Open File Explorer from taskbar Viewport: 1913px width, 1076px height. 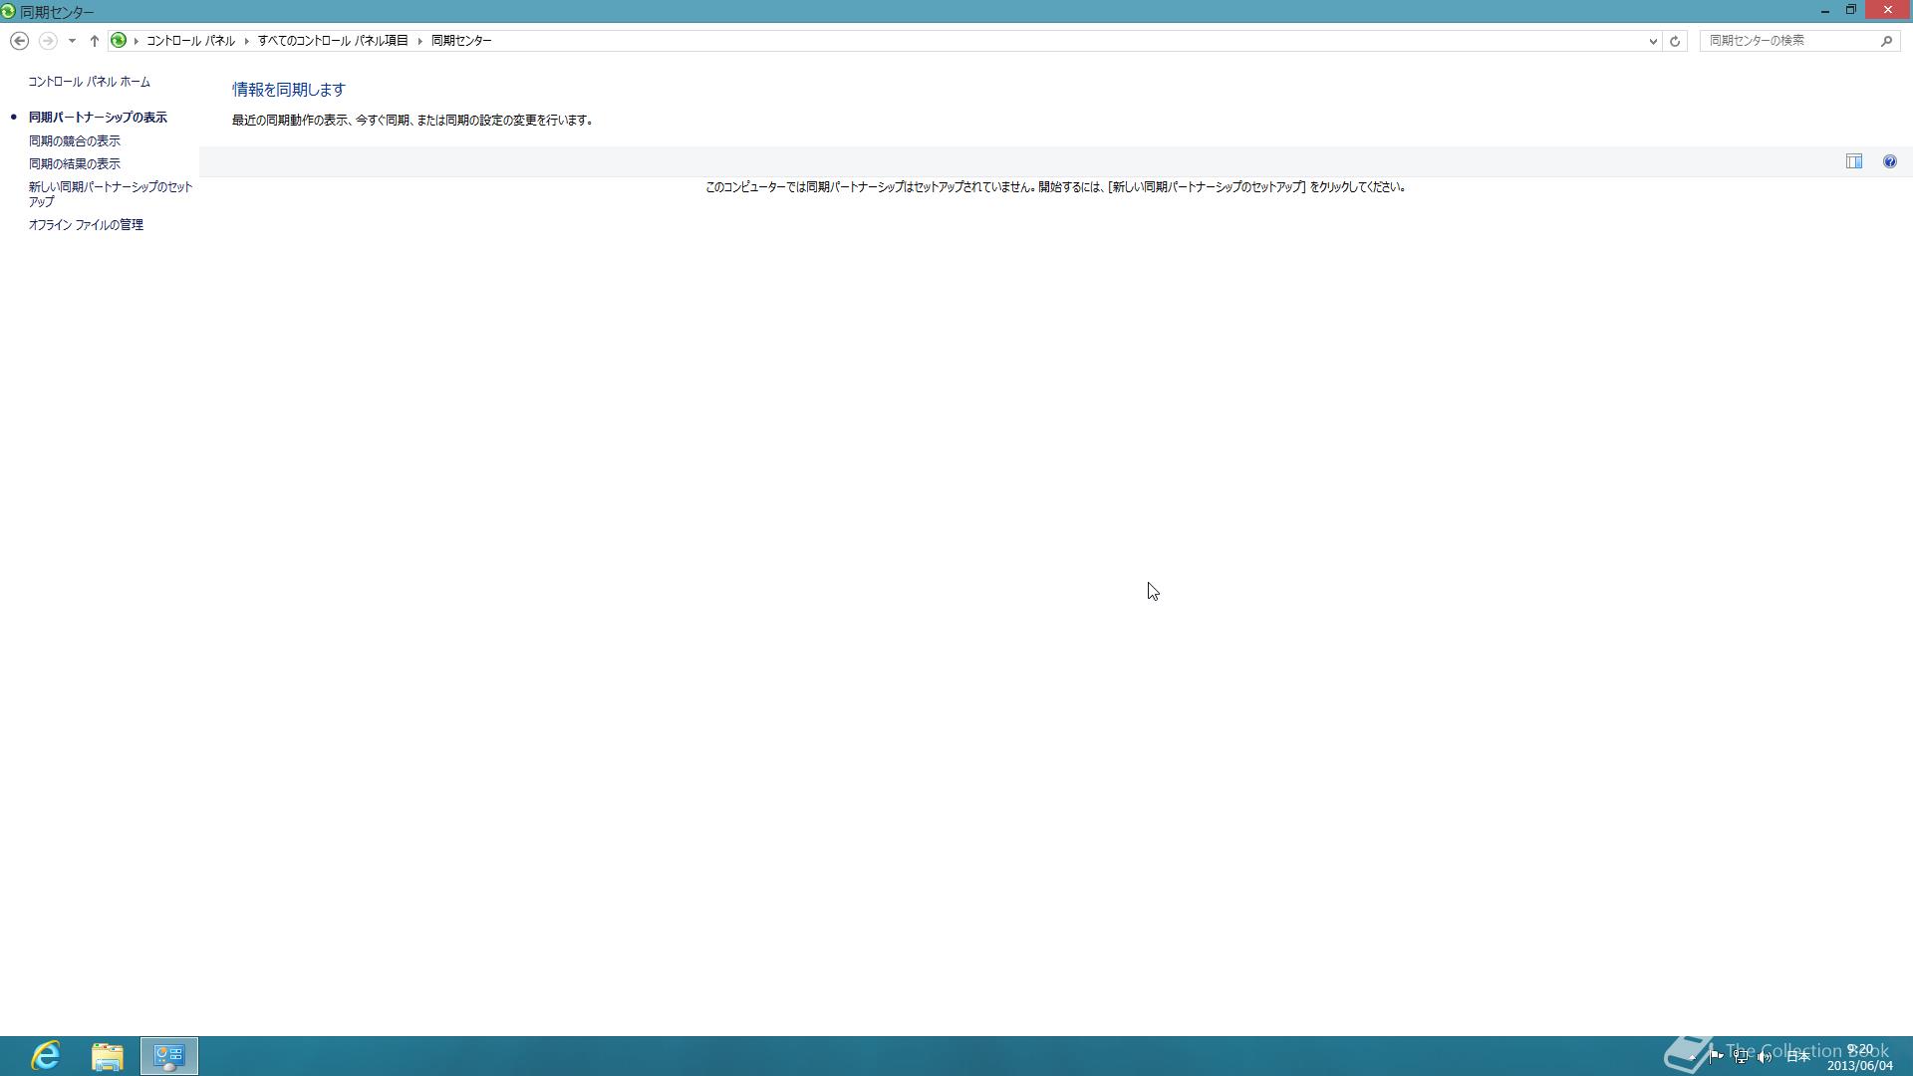(108, 1055)
